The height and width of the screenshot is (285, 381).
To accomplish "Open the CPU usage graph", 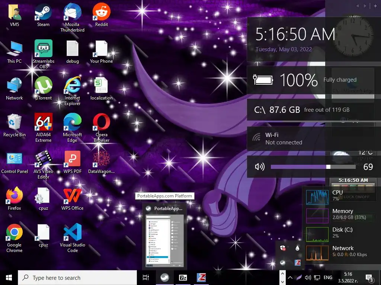I will pos(317,197).
